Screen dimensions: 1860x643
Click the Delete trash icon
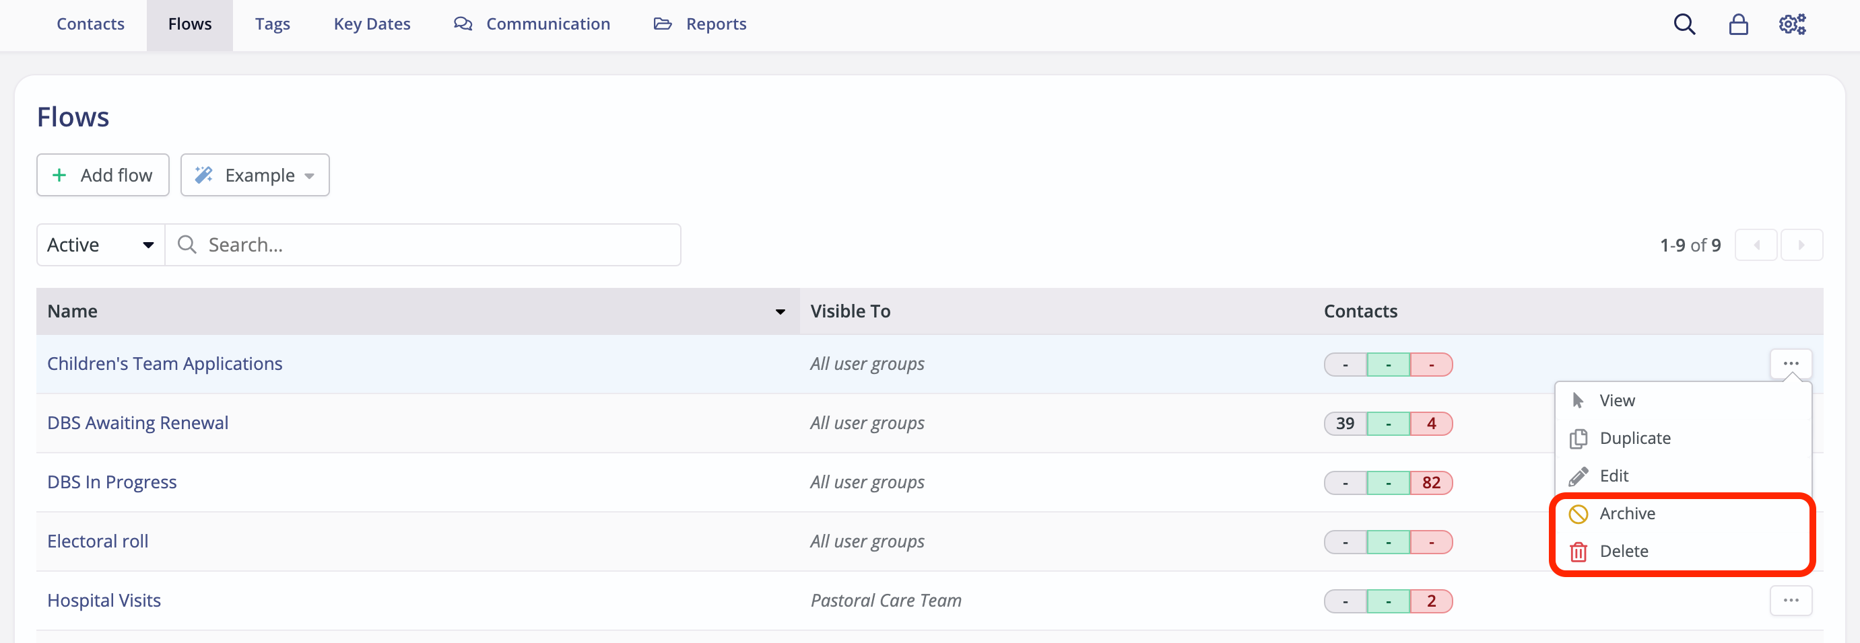point(1579,551)
